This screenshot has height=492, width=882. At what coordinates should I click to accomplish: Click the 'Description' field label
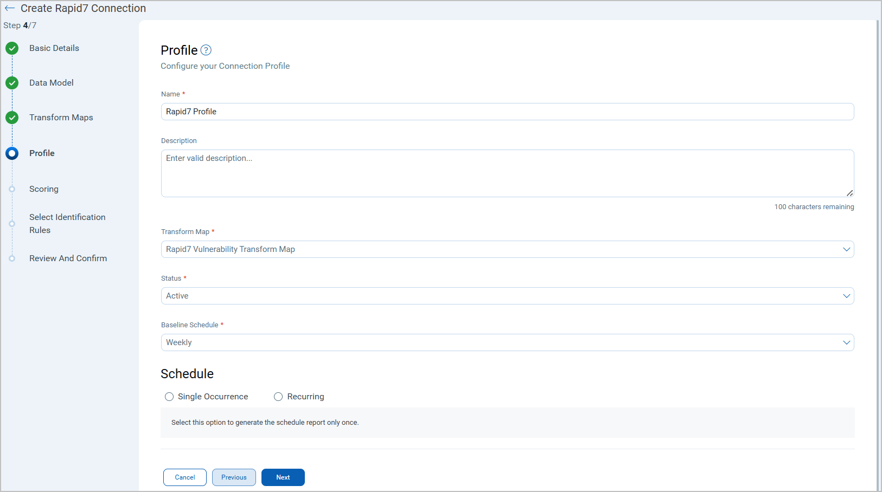click(x=179, y=141)
